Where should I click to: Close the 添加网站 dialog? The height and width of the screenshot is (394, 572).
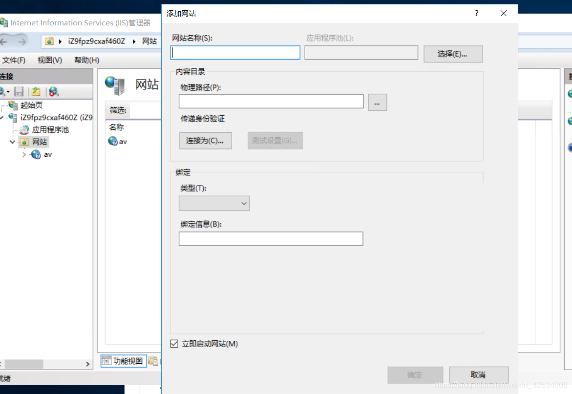504,14
